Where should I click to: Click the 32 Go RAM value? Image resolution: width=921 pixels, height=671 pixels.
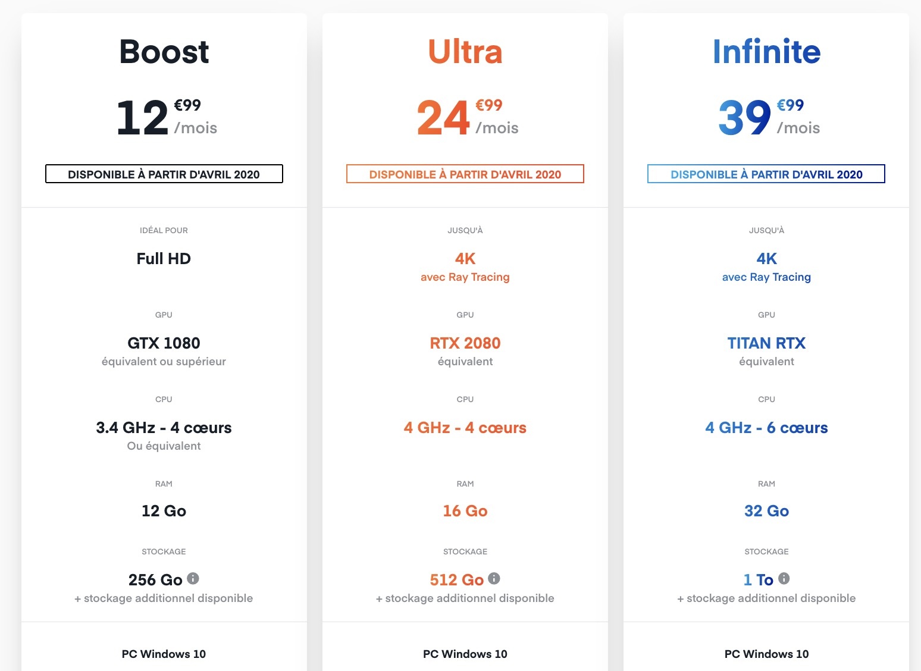pyautogui.click(x=766, y=511)
